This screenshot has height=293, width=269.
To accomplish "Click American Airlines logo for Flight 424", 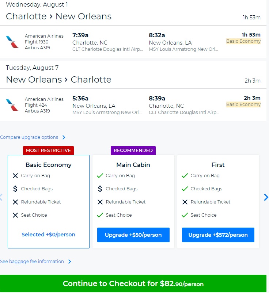I will 12,105.
